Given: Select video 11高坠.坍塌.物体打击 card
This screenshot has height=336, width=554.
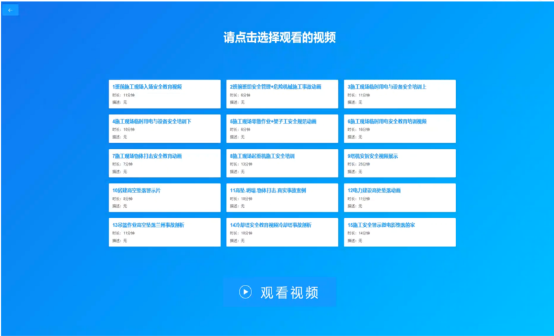Looking at the screenshot, I should pyautogui.click(x=282, y=197).
